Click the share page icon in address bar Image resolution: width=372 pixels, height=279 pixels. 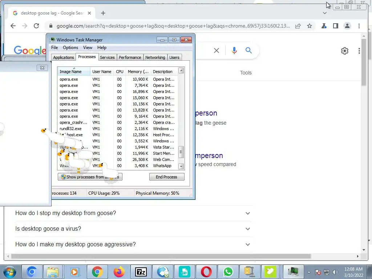[298, 26]
